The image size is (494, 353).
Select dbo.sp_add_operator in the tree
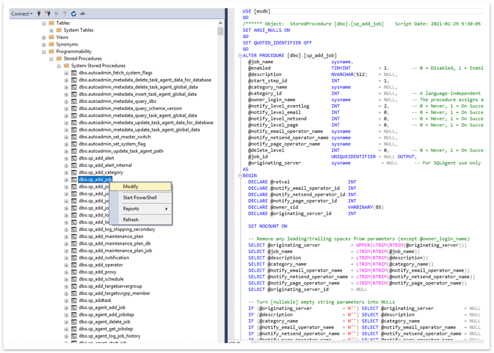[101, 265]
